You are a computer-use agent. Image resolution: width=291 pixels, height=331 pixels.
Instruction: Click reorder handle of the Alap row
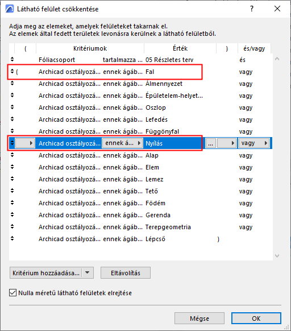coord(13,155)
